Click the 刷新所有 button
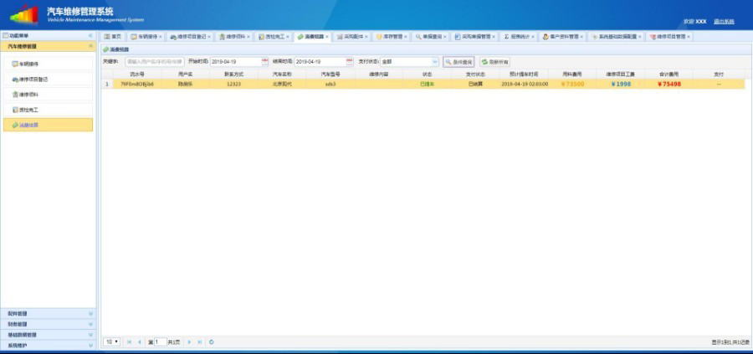Image resolution: width=753 pixels, height=354 pixels. tap(494, 62)
